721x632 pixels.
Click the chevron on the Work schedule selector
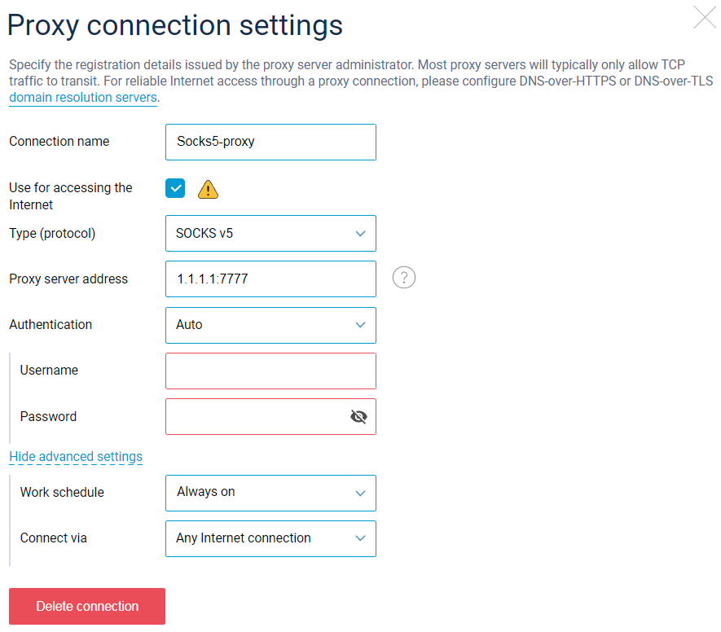(360, 493)
